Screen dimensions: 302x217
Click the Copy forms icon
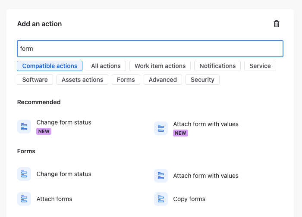coord(161,199)
